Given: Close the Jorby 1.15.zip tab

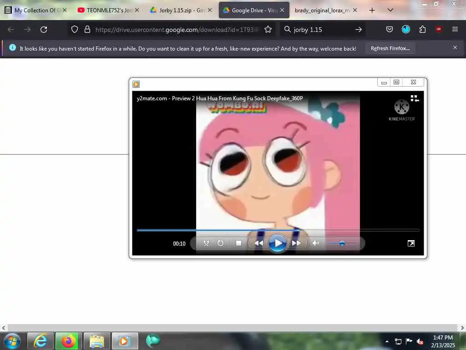Looking at the screenshot, I should pos(210,10).
